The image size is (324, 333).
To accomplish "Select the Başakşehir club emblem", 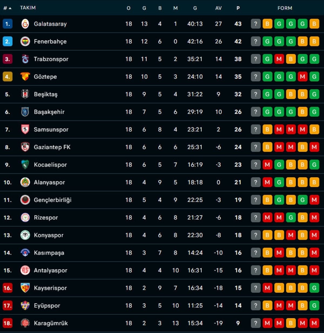I will tap(25, 112).
